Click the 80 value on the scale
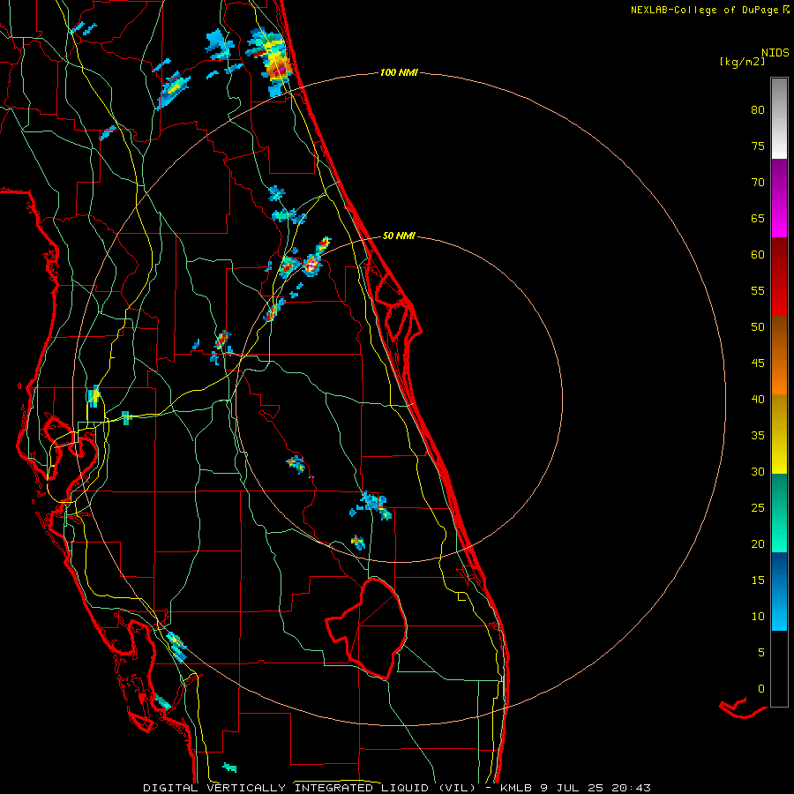Screen dimensions: 794x794 pyautogui.click(x=758, y=110)
